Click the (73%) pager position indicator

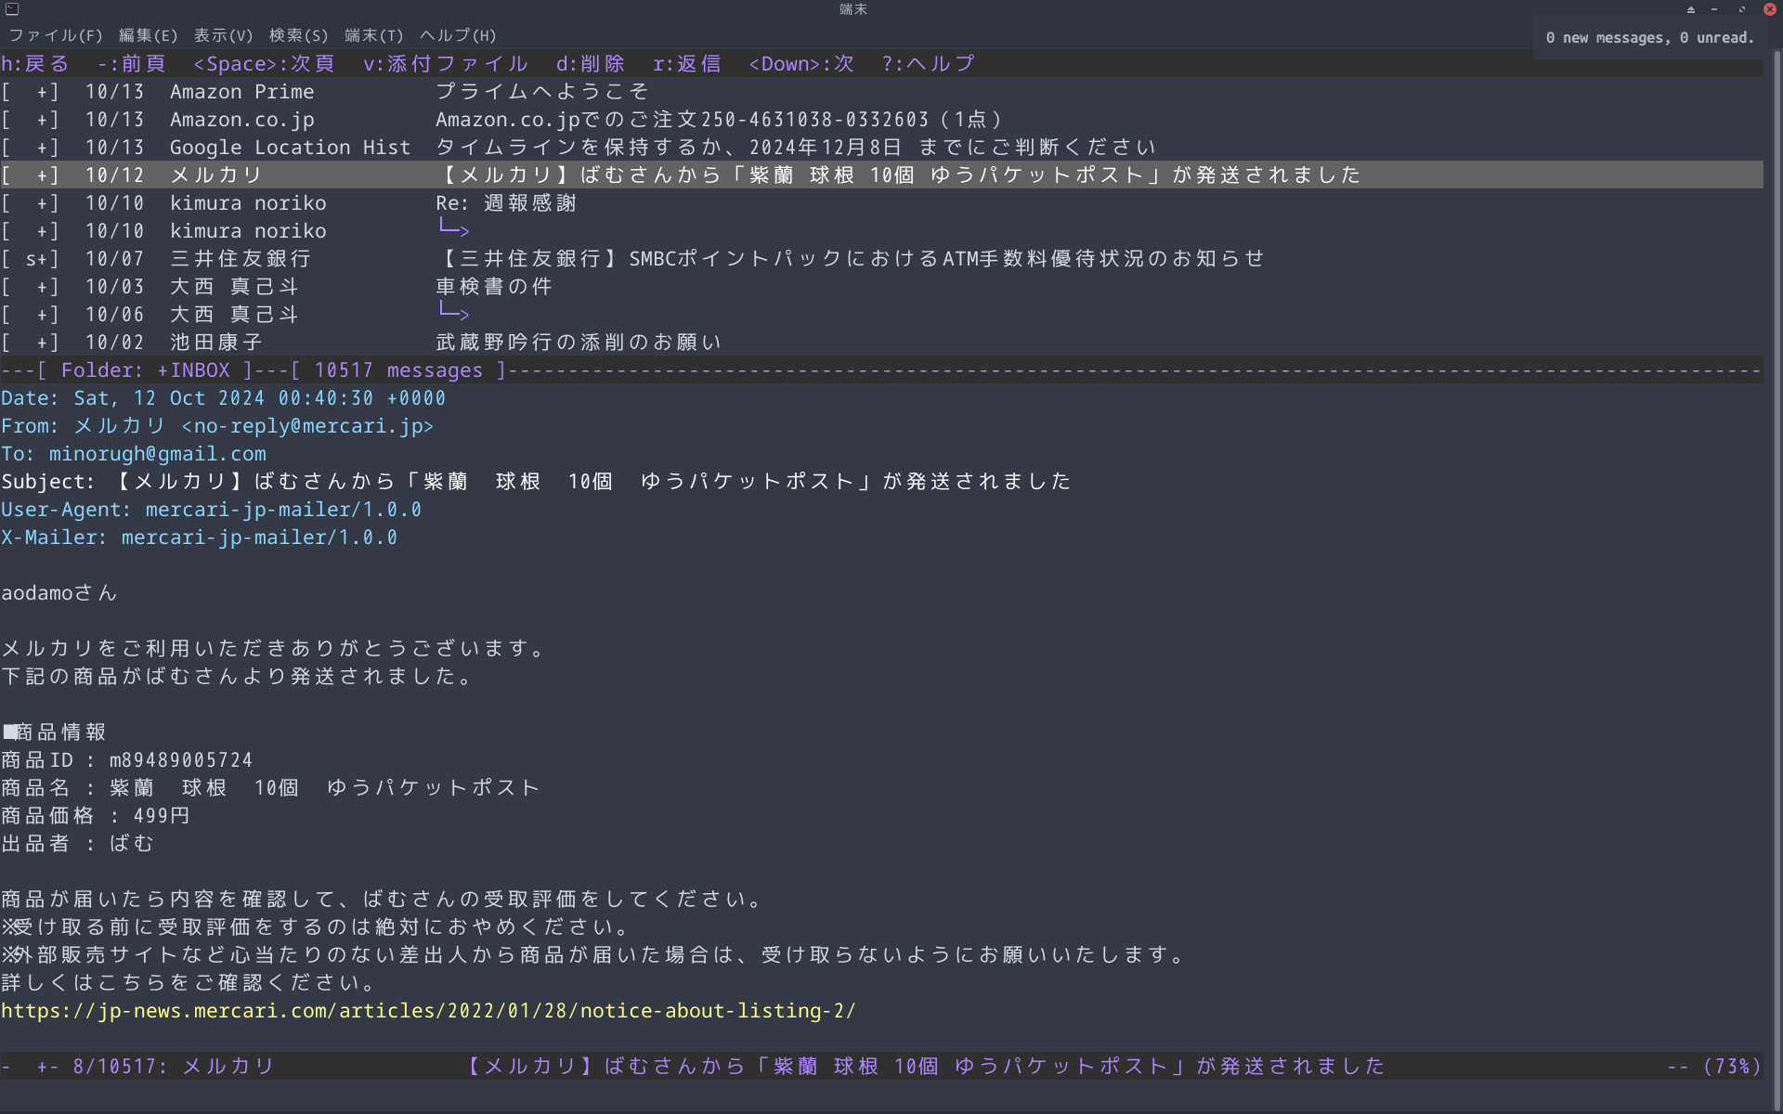1733,1066
